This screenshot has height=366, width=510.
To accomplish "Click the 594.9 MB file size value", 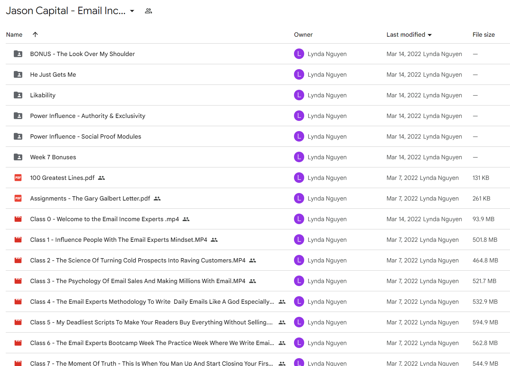I will (485, 322).
